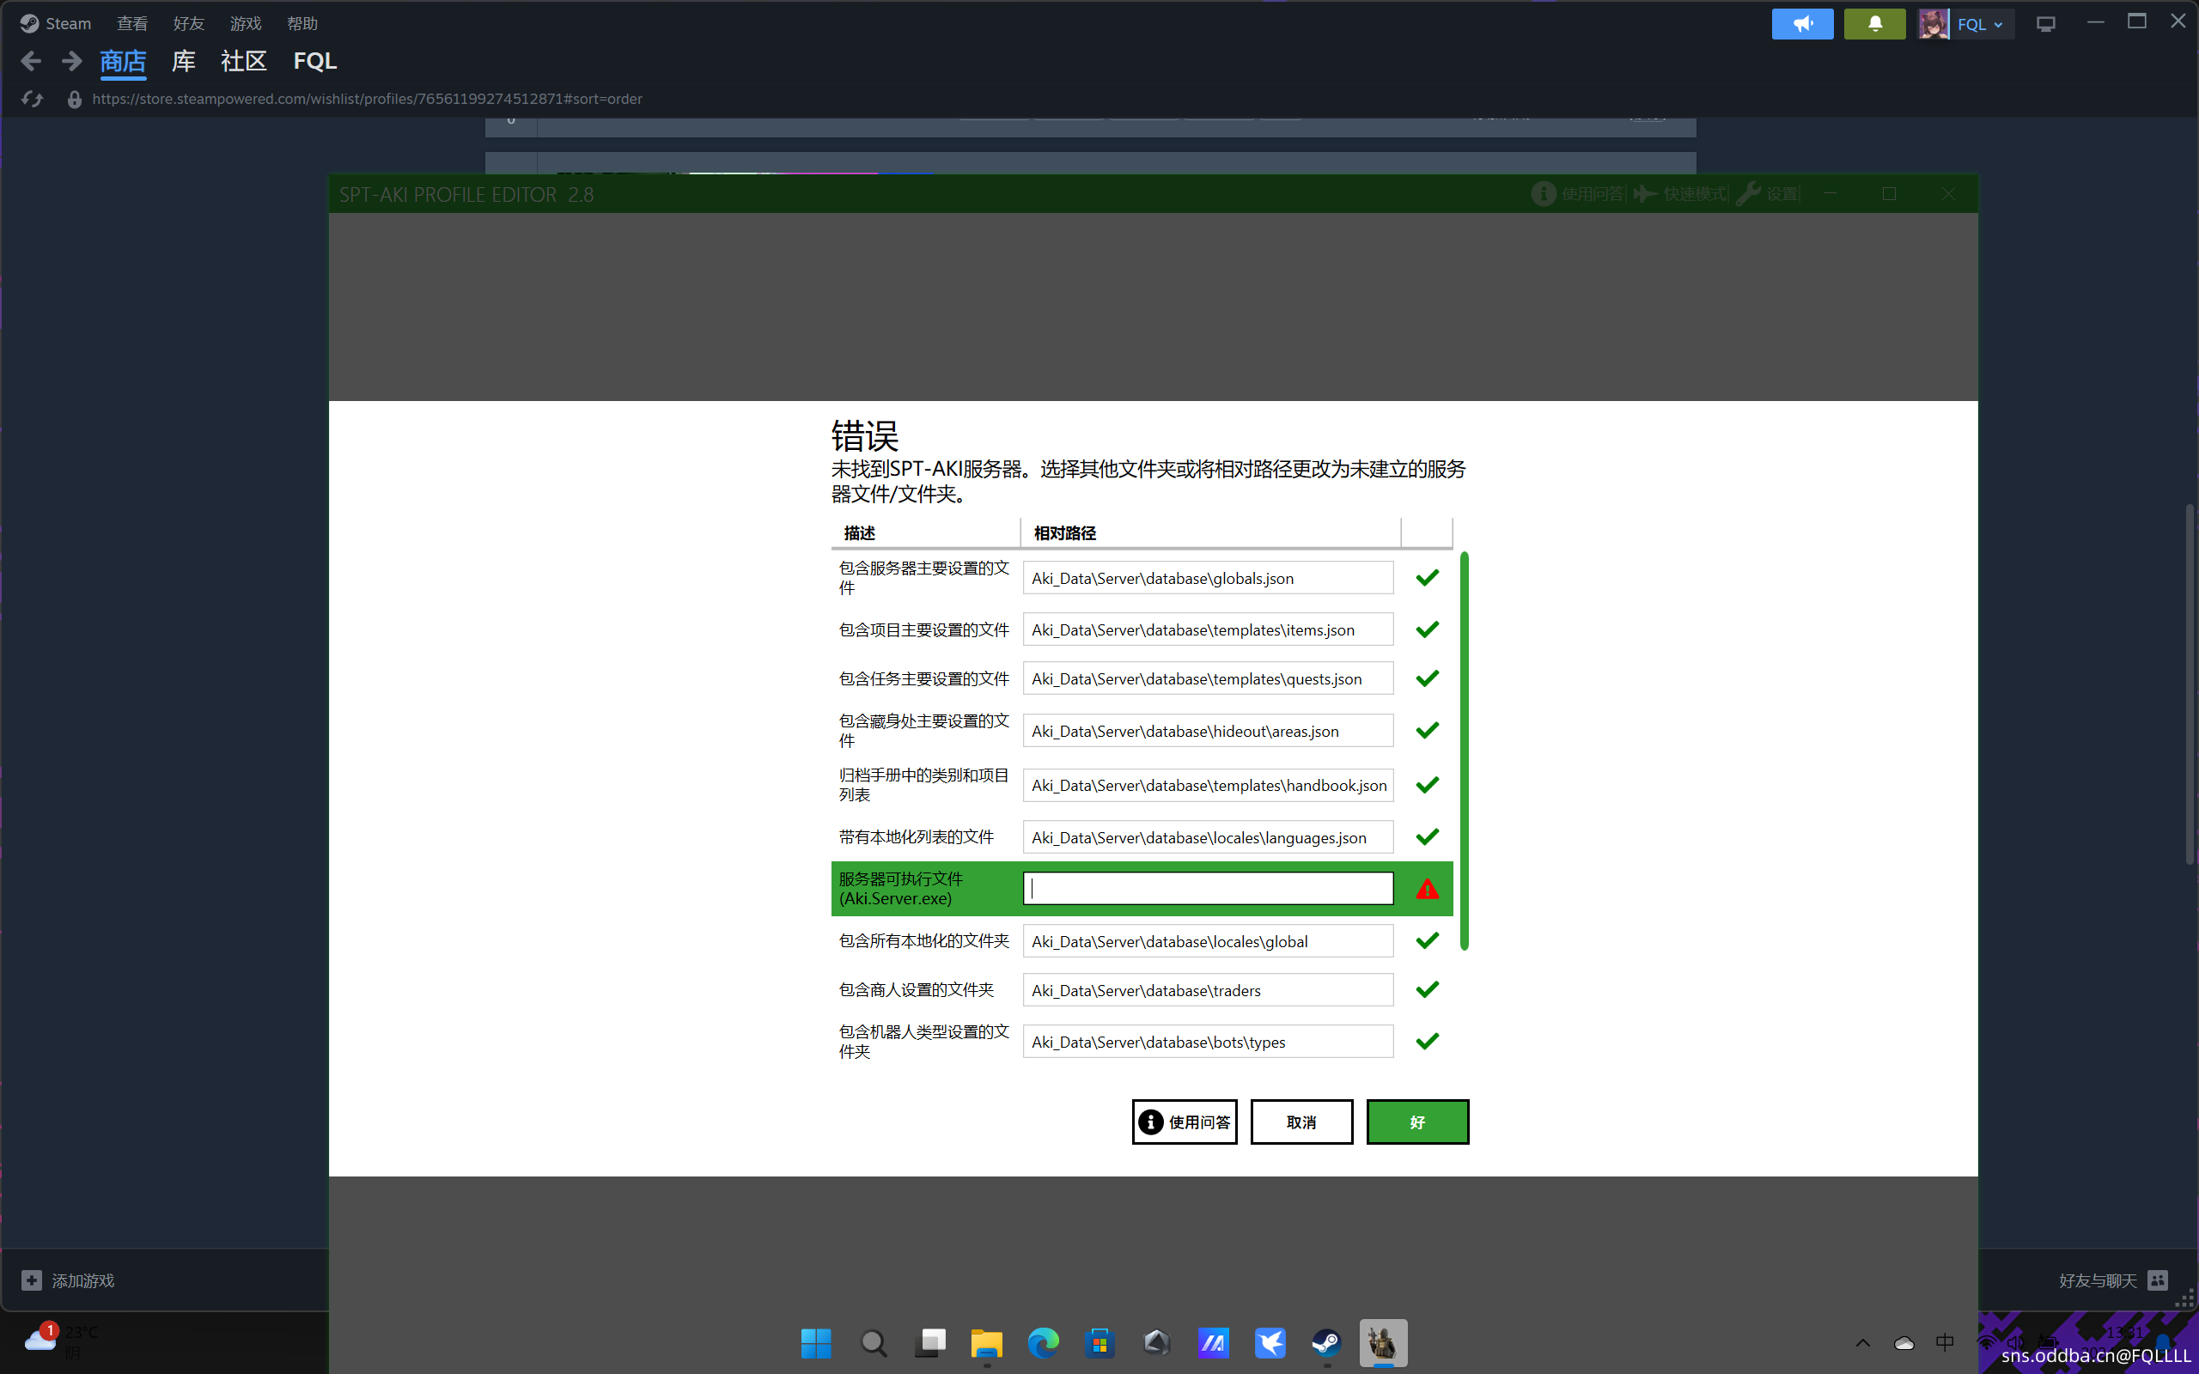Image resolution: width=2199 pixels, height=1374 pixels.
Task: Click the FQL avatar picture
Action: tap(1934, 24)
